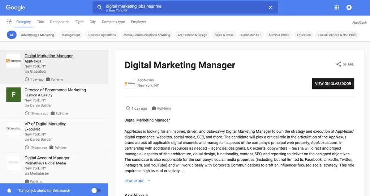This screenshot has width=370, height=196.
Task: Filter by Management category
Action: 71,35
